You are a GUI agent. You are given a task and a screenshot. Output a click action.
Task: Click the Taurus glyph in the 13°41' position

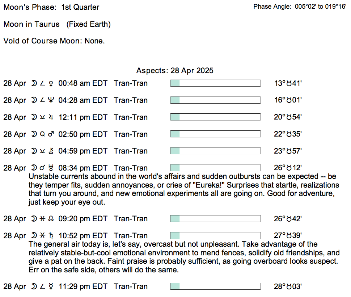click(289, 84)
